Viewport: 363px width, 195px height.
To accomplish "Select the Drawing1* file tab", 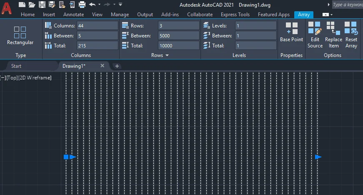I will [74, 66].
